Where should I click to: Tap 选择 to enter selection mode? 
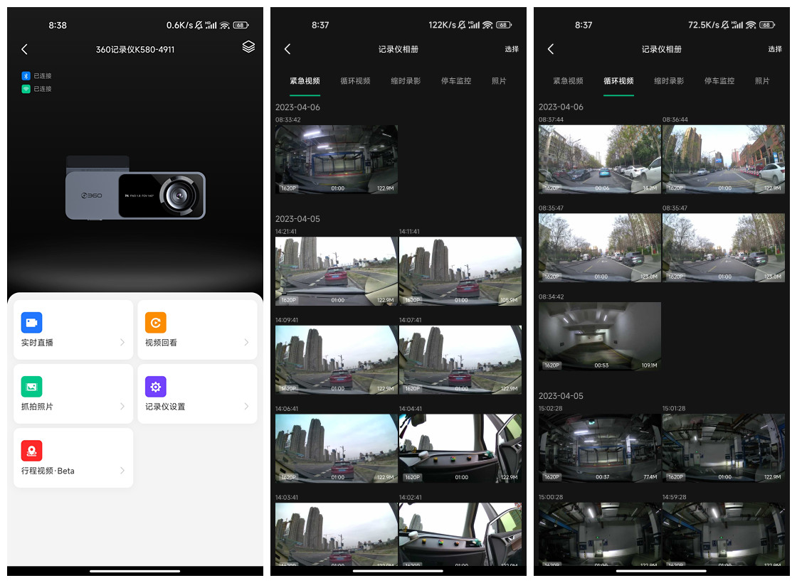point(510,49)
